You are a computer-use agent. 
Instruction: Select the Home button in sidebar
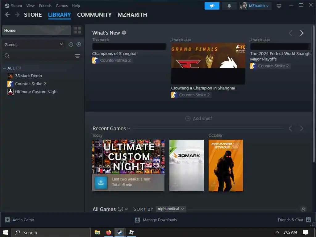pyautogui.click(x=37, y=31)
